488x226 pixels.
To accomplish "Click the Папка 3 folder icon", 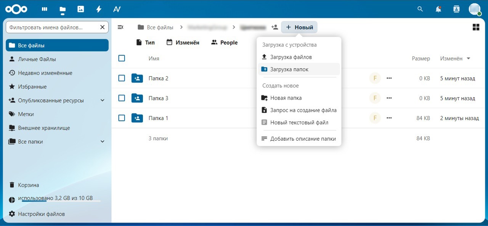I will 137,98.
